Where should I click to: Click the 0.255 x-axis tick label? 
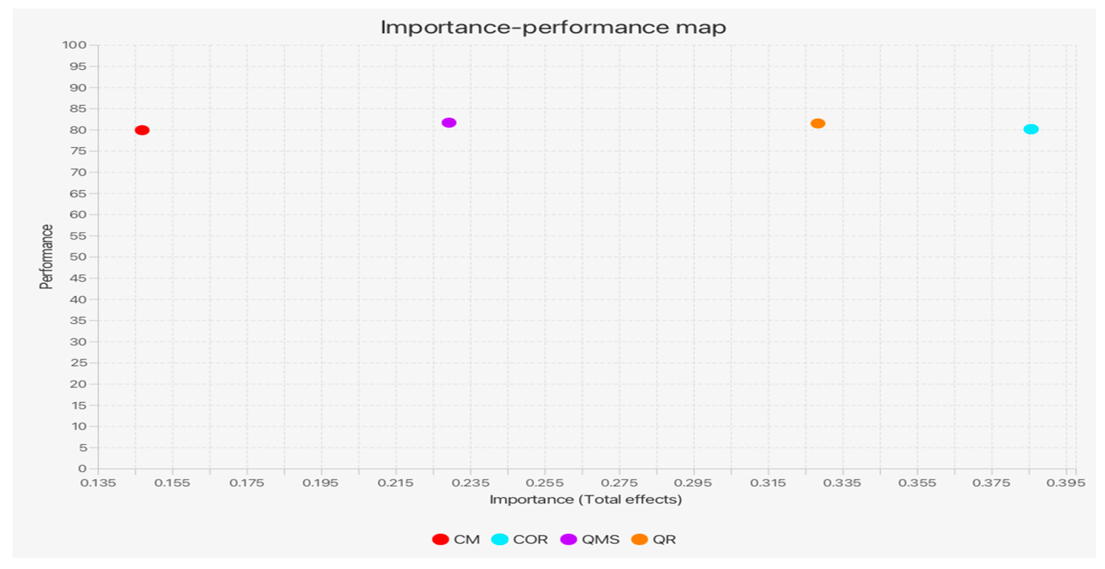point(545,483)
